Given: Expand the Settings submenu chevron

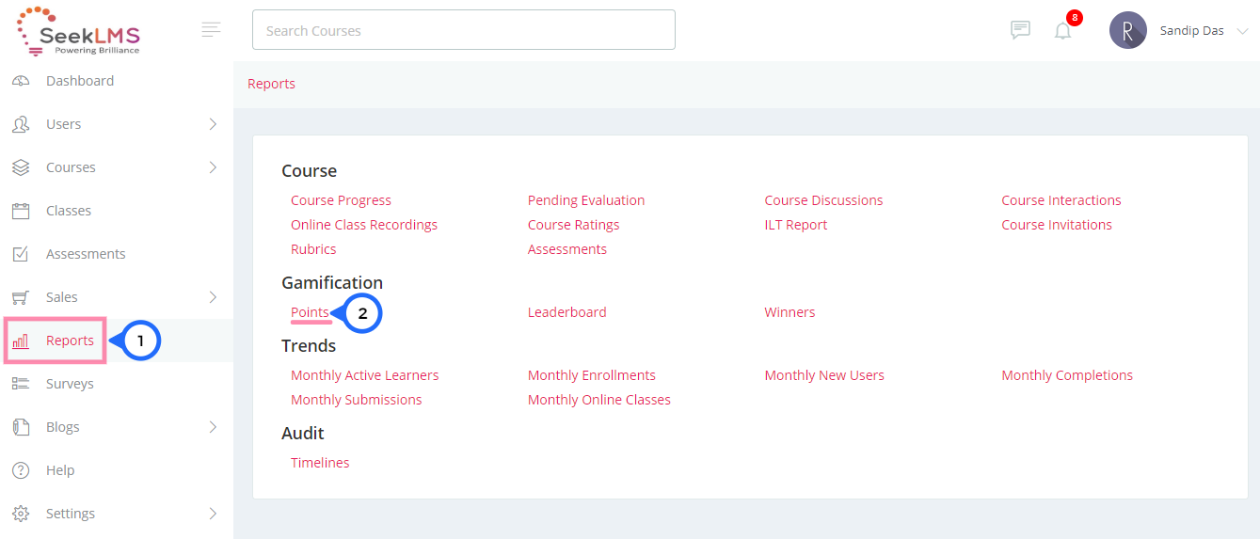Looking at the screenshot, I should click(x=213, y=514).
